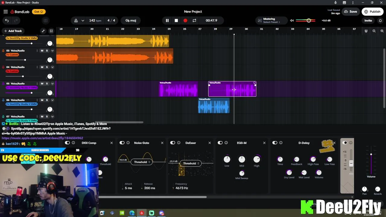The height and width of the screenshot is (217, 386).
Task: Toggle the timeline snap magnet
Action: click(x=366, y=31)
